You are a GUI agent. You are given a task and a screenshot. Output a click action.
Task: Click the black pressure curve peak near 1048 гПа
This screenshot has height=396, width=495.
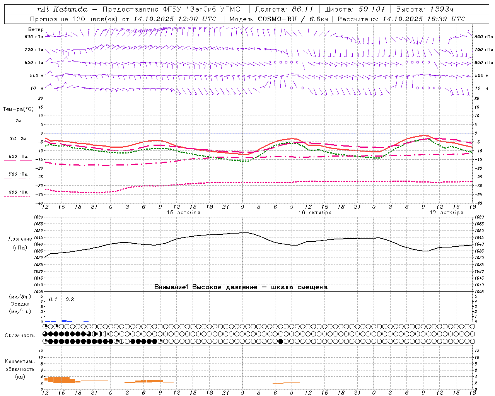(245, 233)
